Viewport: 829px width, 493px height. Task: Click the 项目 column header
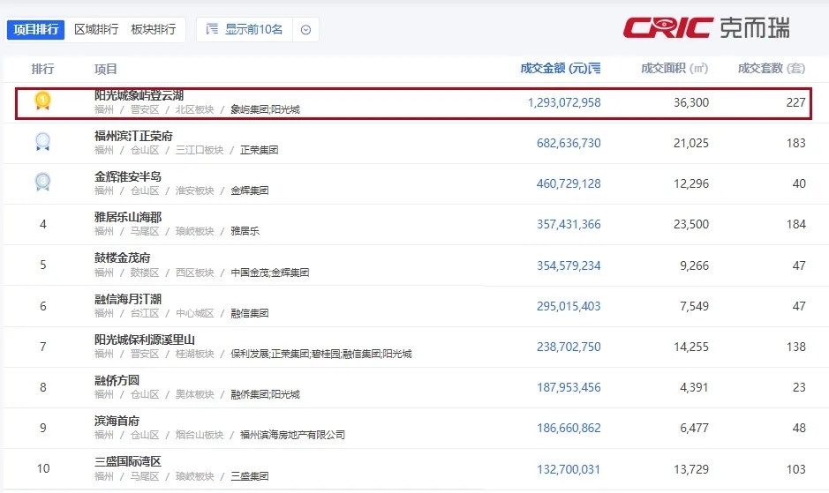[106, 69]
